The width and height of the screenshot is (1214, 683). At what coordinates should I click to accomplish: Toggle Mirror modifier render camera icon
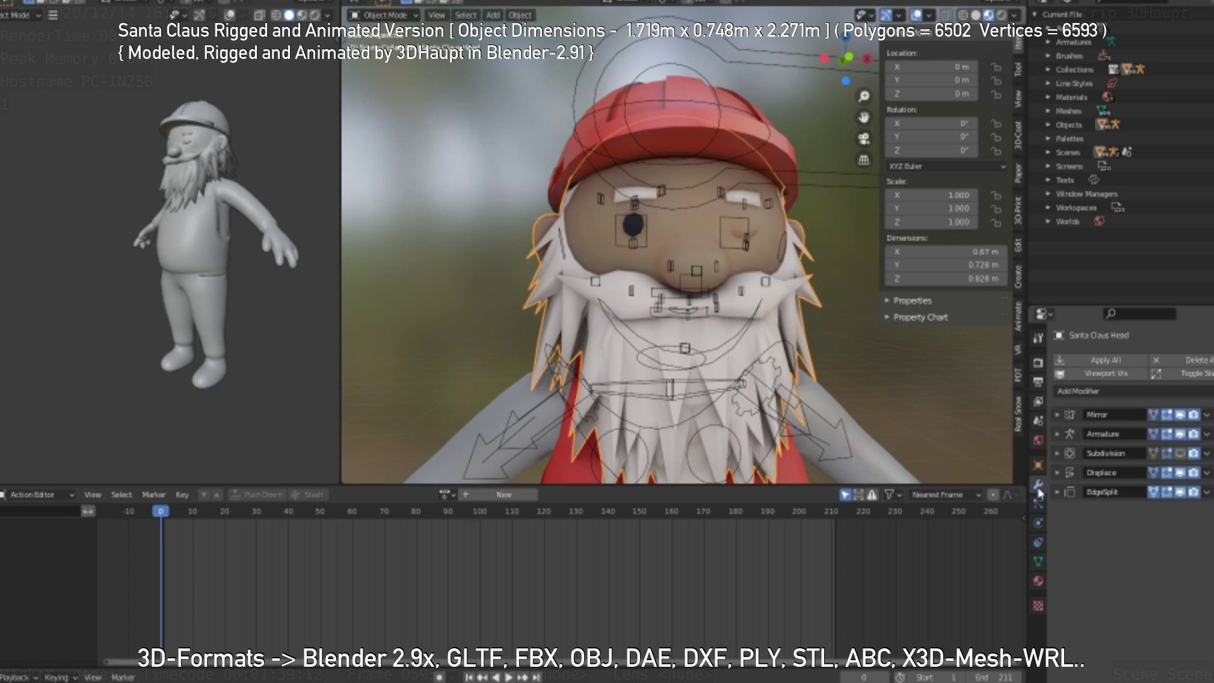(1193, 414)
